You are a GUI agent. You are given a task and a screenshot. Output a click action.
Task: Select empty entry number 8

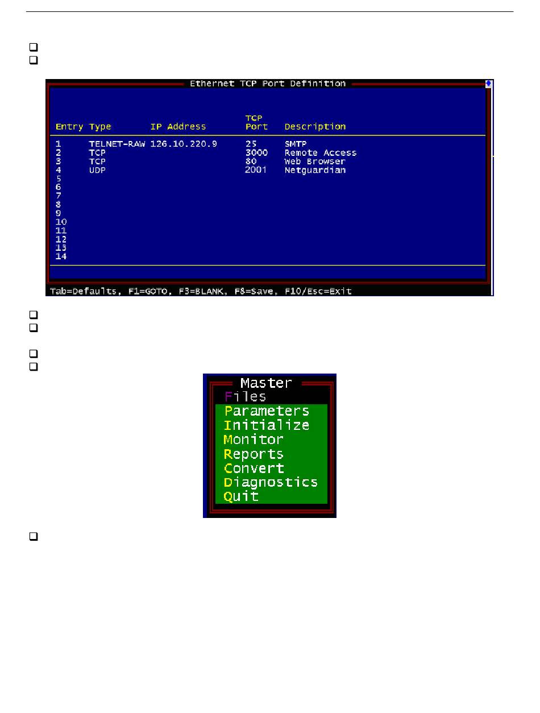pos(59,205)
